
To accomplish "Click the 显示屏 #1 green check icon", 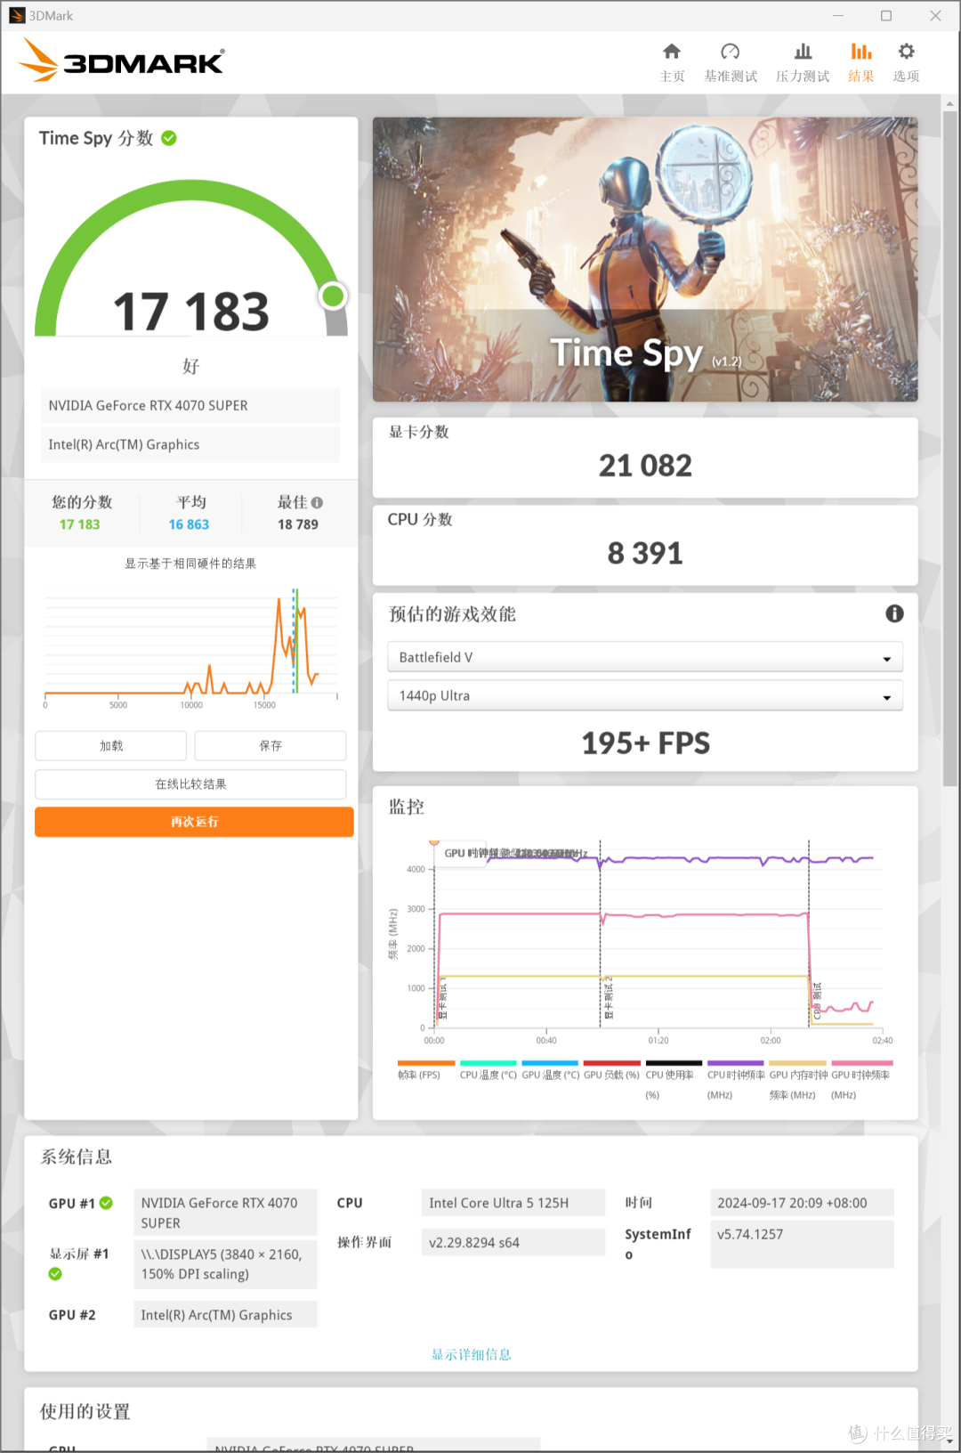I will pyautogui.click(x=55, y=1274).
